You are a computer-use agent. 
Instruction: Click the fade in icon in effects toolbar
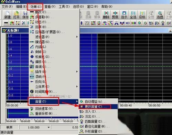[x=151, y=23]
